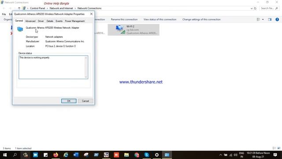Open taskbar Search

pos(15,155)
